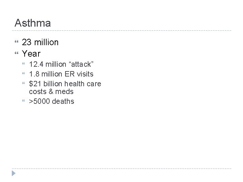The width and height of the screenshot is (243, 182).
Task: Select the Year bullet text
Action: point(31,53)
